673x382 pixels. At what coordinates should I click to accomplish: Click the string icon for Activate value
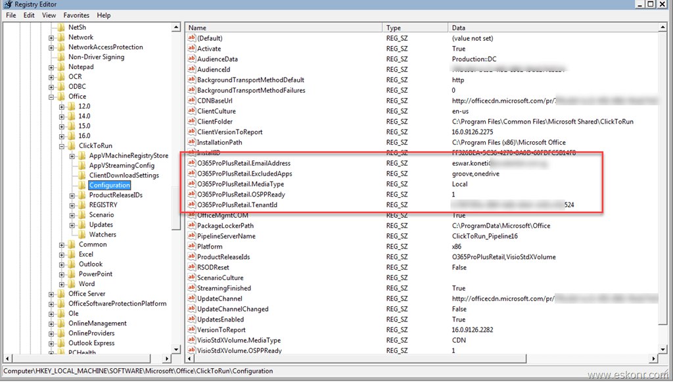(191, 49)
